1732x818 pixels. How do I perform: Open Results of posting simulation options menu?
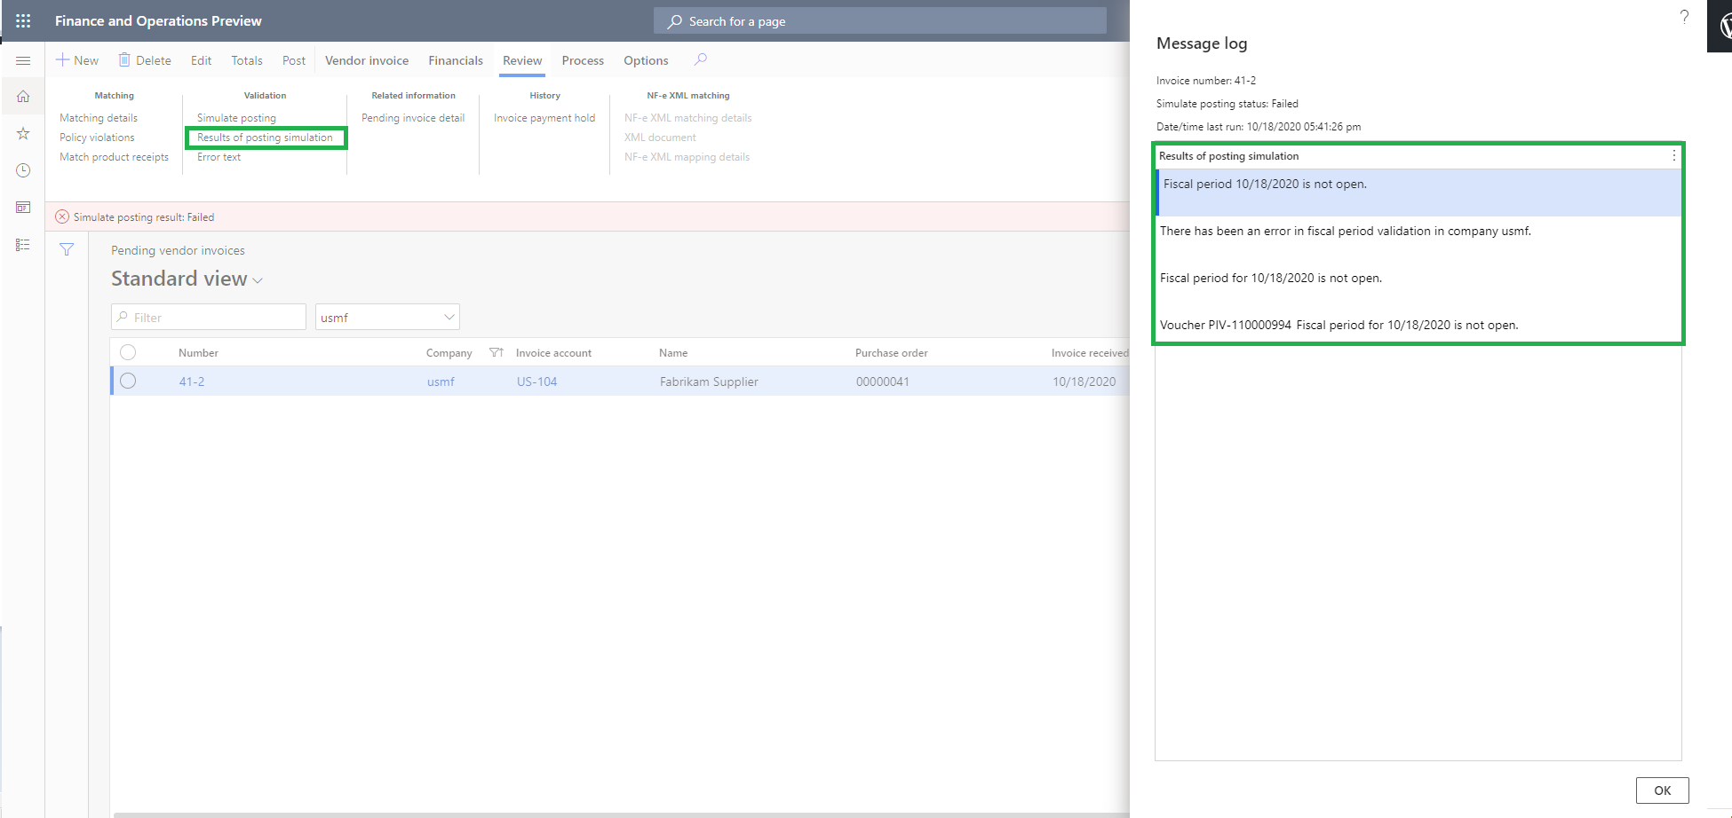click(x=1673, y=156)
